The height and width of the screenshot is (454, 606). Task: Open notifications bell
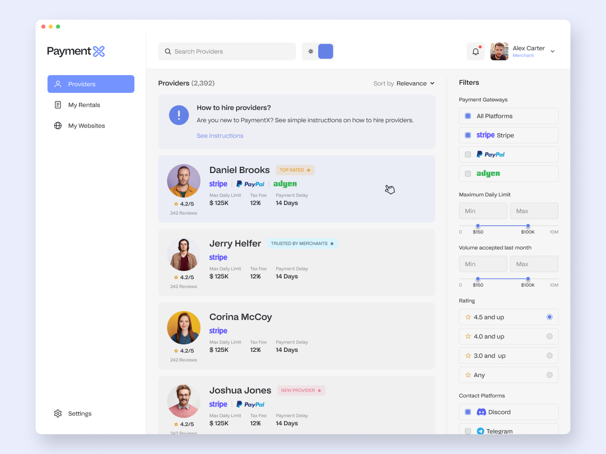click(476, 51)
